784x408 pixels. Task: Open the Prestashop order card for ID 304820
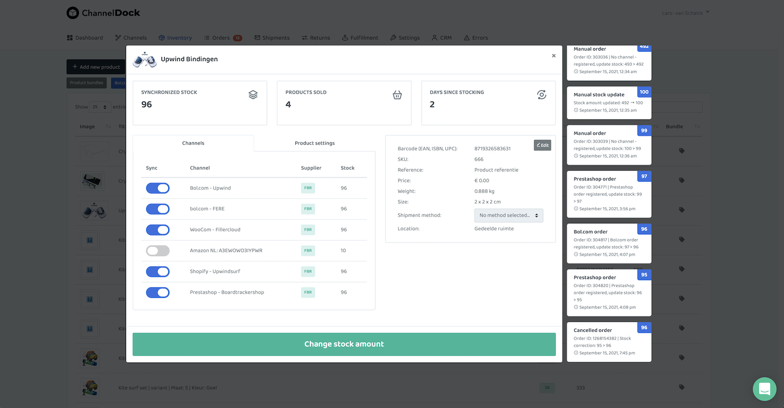609,292
